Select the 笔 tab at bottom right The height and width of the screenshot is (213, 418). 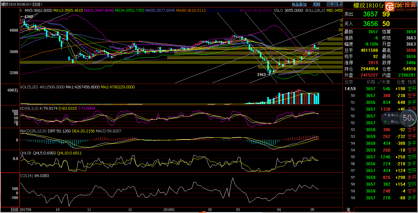click(349, 210)
